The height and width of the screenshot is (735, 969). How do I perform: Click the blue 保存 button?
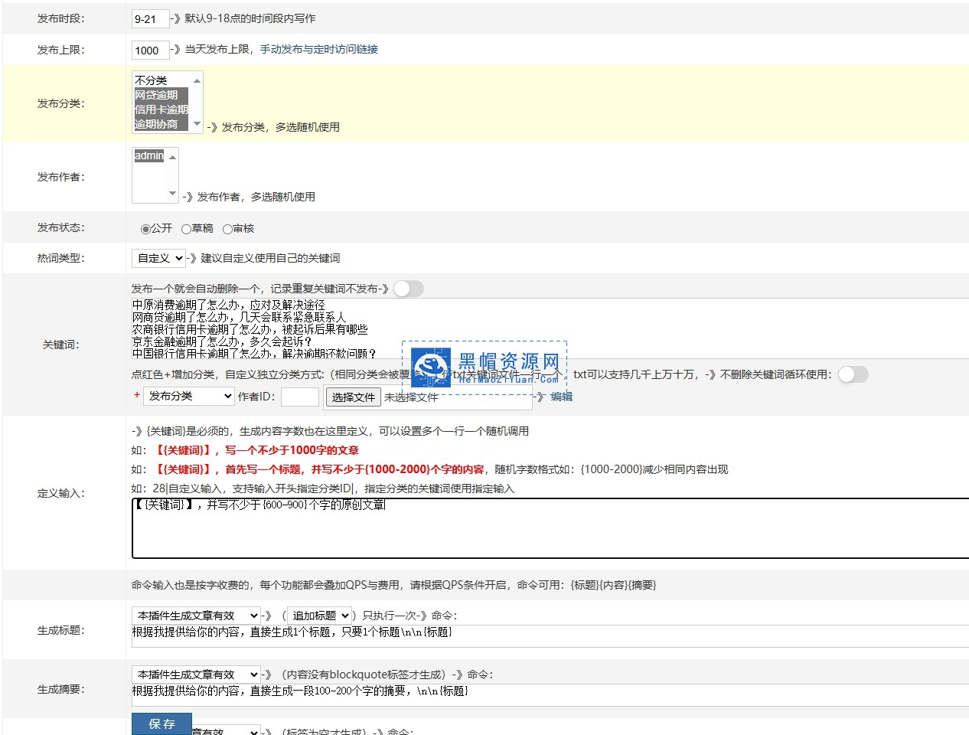click(161, 724)
